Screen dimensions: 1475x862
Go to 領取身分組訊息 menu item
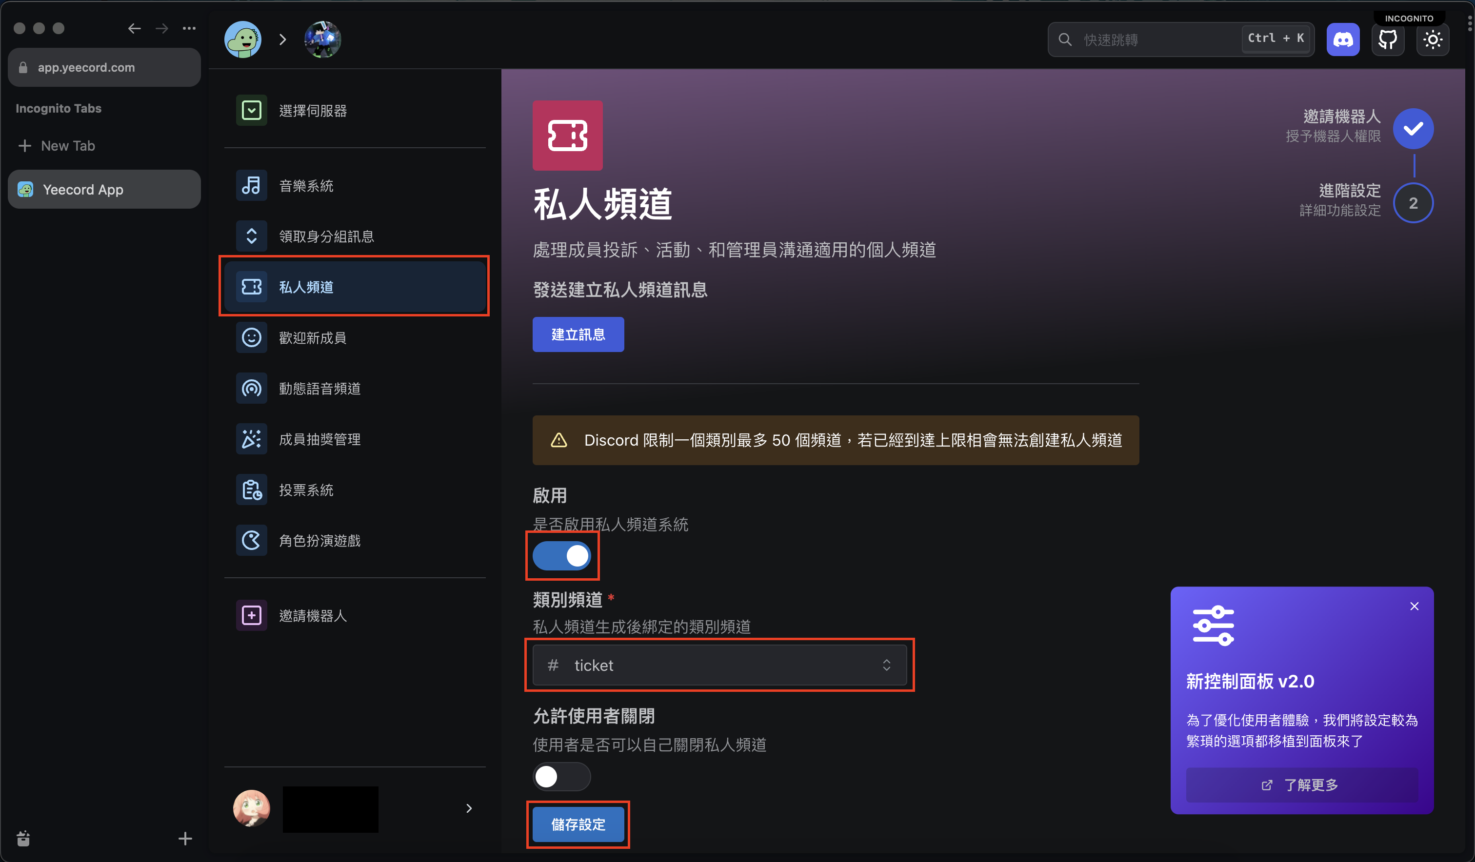tap(326, 236)
